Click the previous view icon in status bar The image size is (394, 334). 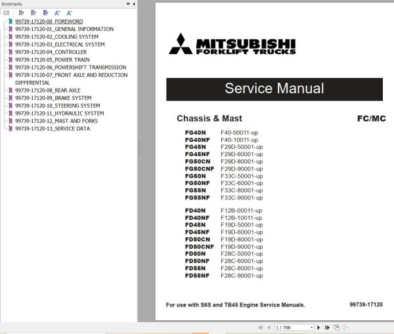coord(336,327)
